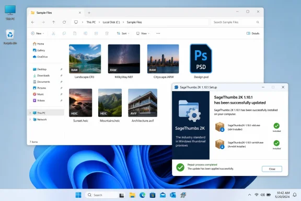Open Music in the sidebar
The width and height of the screenshot is (301, 201).
pyautogui.click(x=38, y=94)
